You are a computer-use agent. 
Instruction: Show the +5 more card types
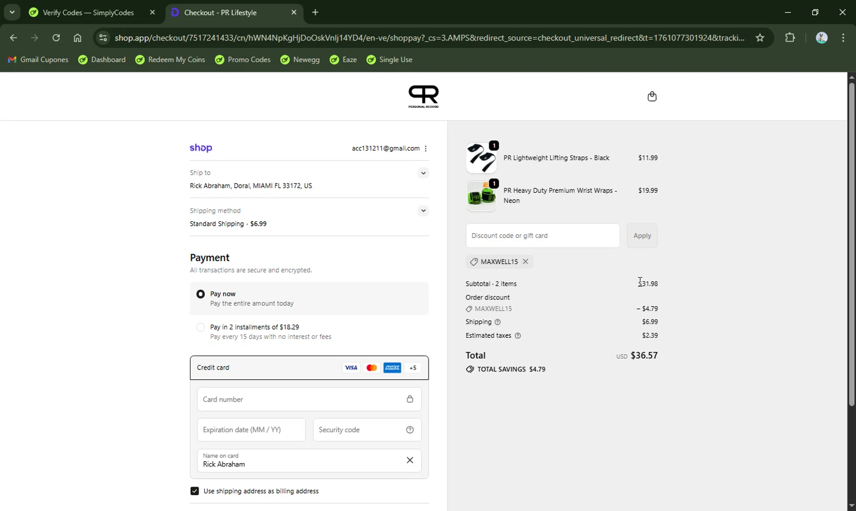click(x=413, y=368)
